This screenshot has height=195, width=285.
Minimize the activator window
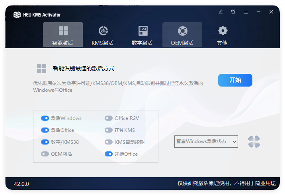259,12
